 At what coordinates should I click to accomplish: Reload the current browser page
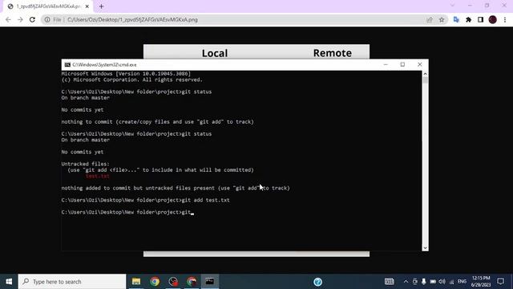coord(32,19)
